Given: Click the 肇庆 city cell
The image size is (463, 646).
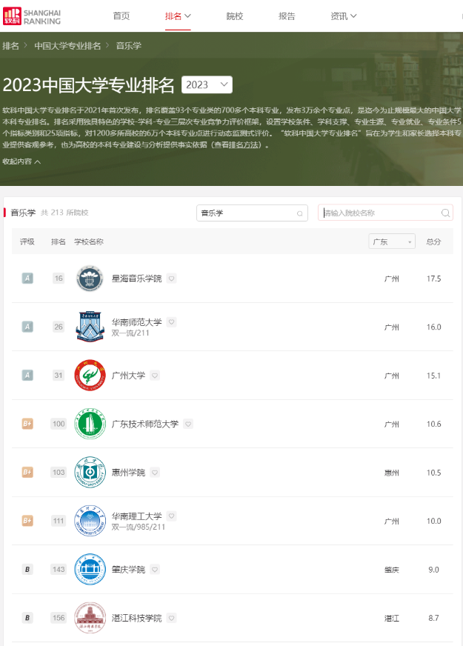Looking at the screenshot, I should pyautogui.click(x=392, y=570).
